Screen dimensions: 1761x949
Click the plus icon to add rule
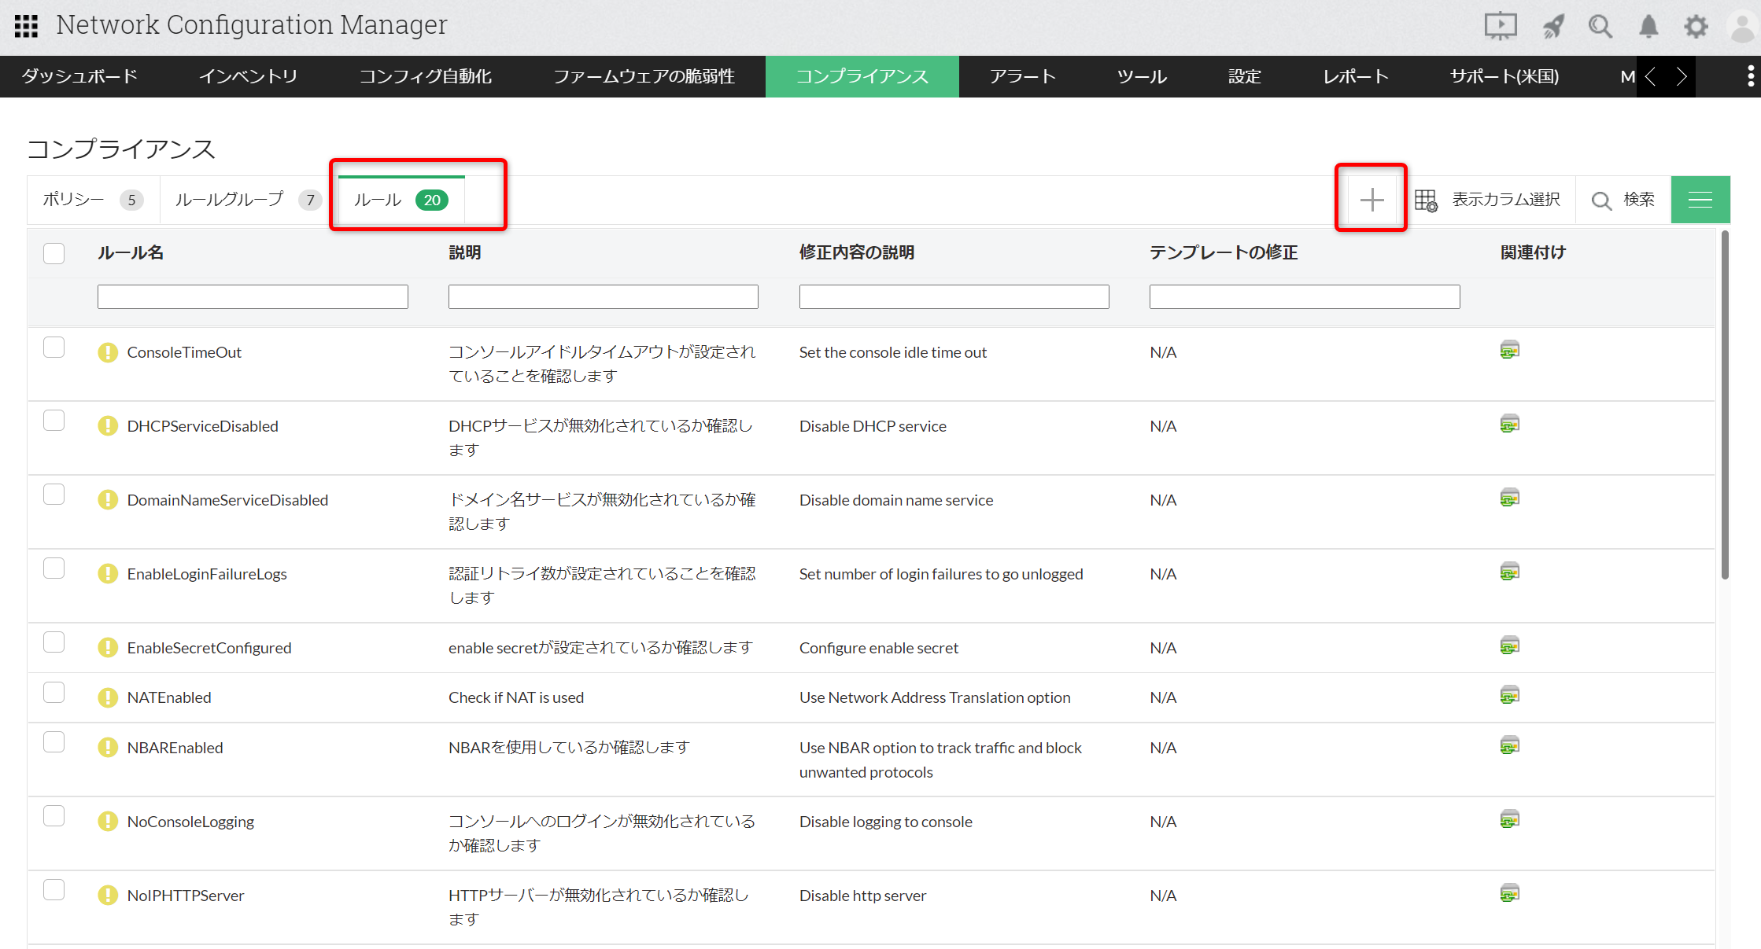[x=1372, y=200]
